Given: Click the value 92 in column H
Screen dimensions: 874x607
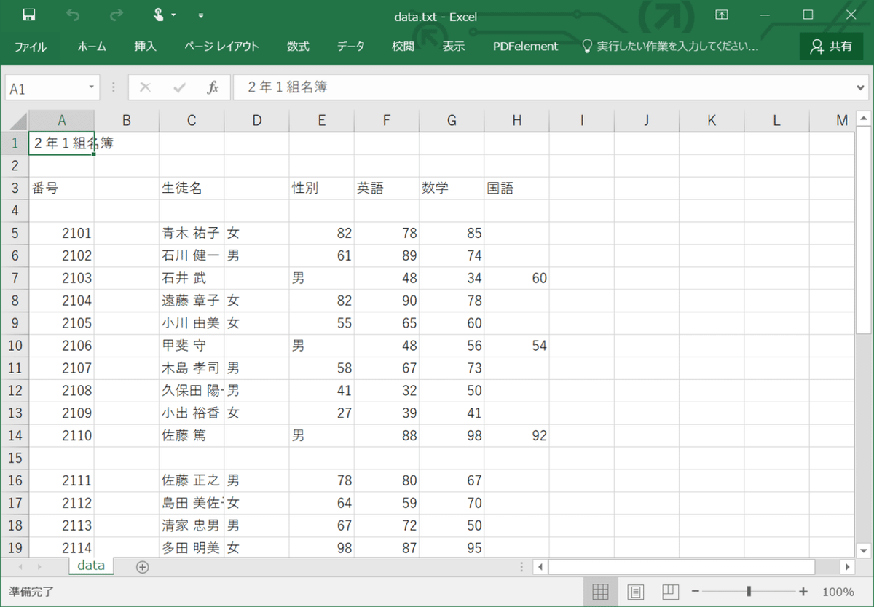Looking at the screenshot, I should point(516,436).
